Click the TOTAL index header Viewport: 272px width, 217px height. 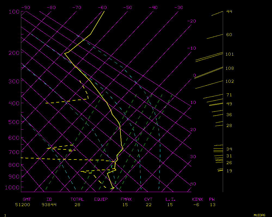point(77,199)
